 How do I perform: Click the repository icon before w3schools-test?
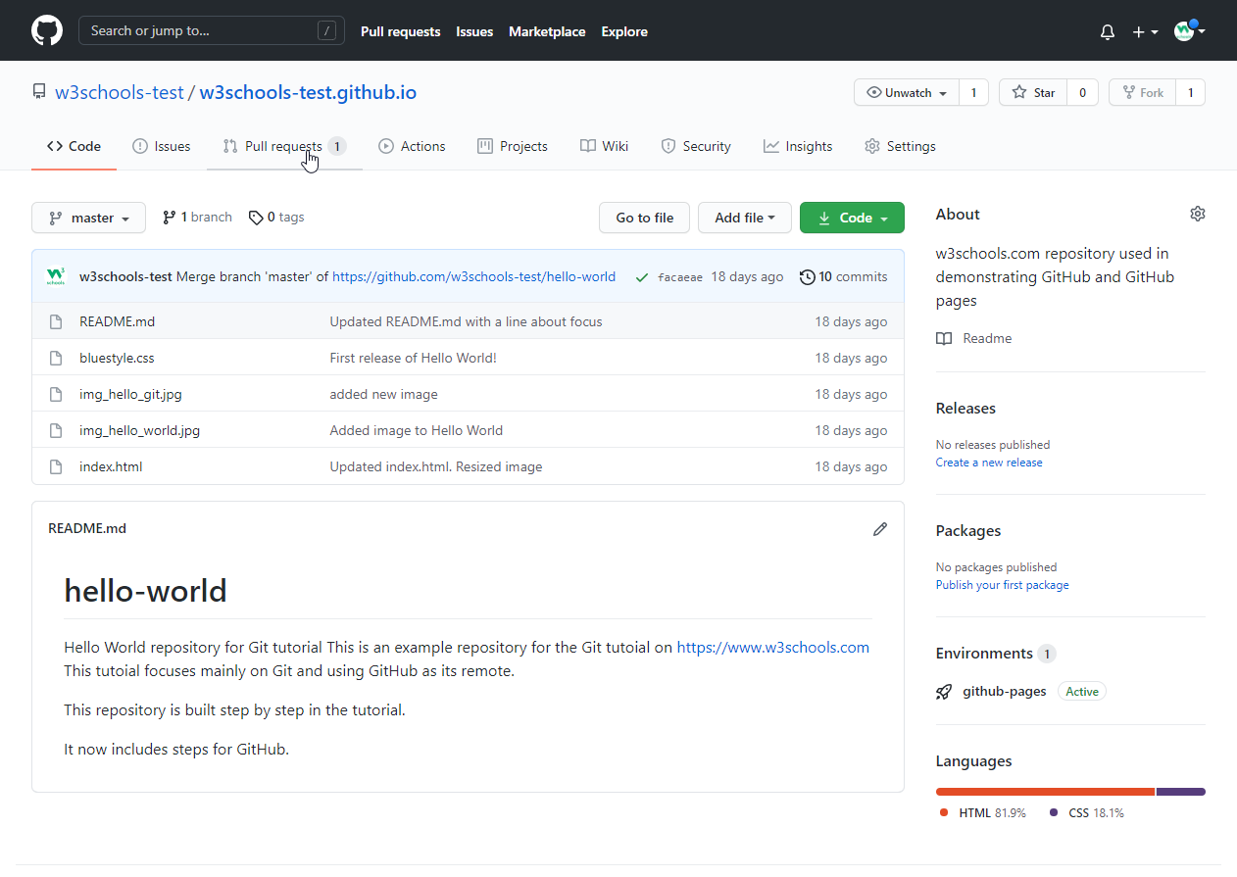(x=39, y=92)
